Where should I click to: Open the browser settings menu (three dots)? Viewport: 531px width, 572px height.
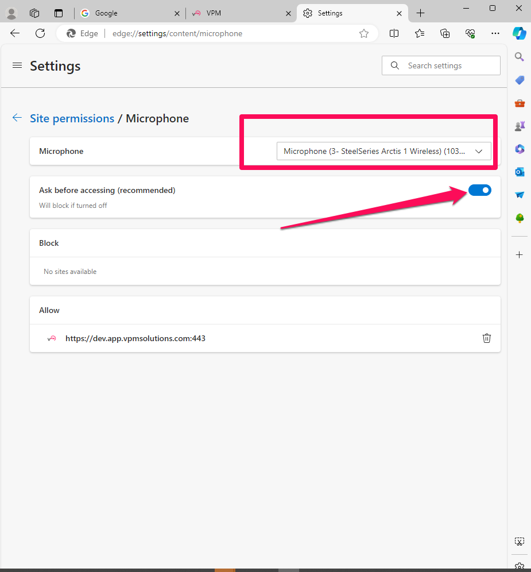click(x=495, y=33)
